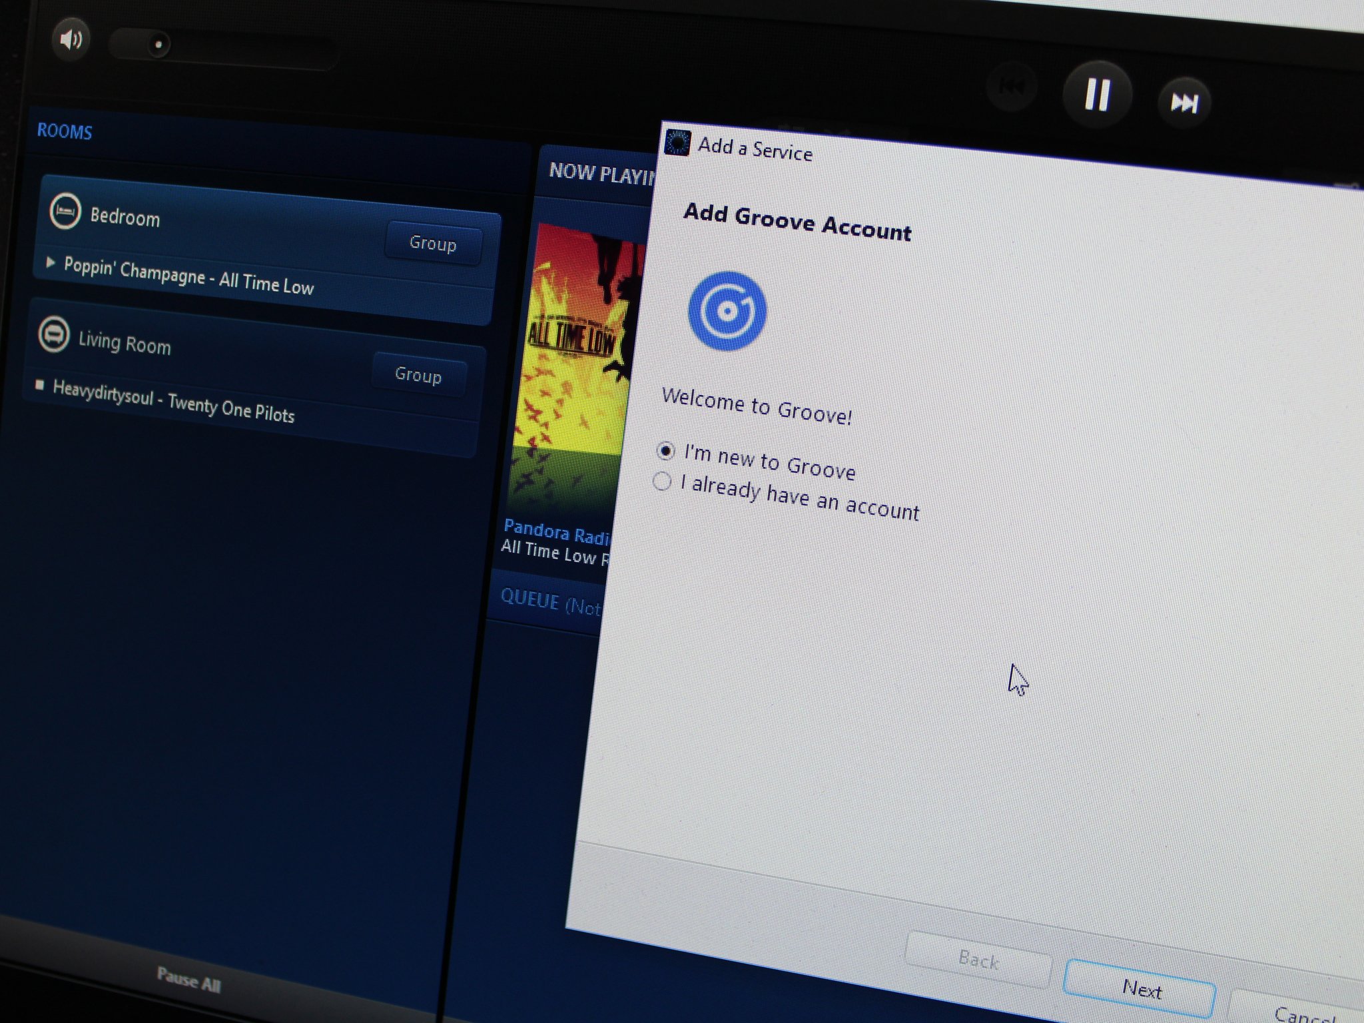Pause playback with the pause button
Image resolution: width=1364 pixels, height=1023 pixels.
click(x=1097, y=95)
